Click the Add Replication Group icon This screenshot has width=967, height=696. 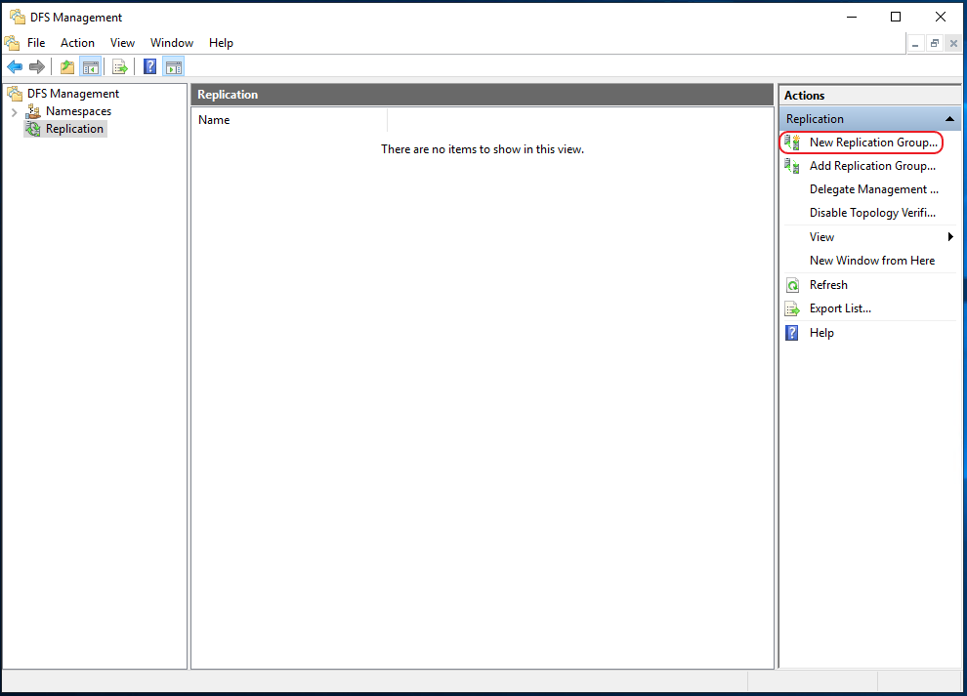pyautogui.click(x=792, y=166)
